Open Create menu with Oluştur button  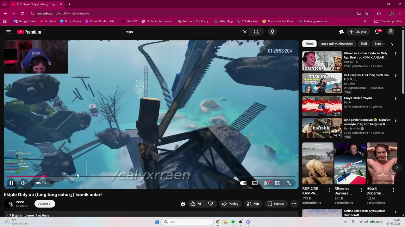coord(358,32)
